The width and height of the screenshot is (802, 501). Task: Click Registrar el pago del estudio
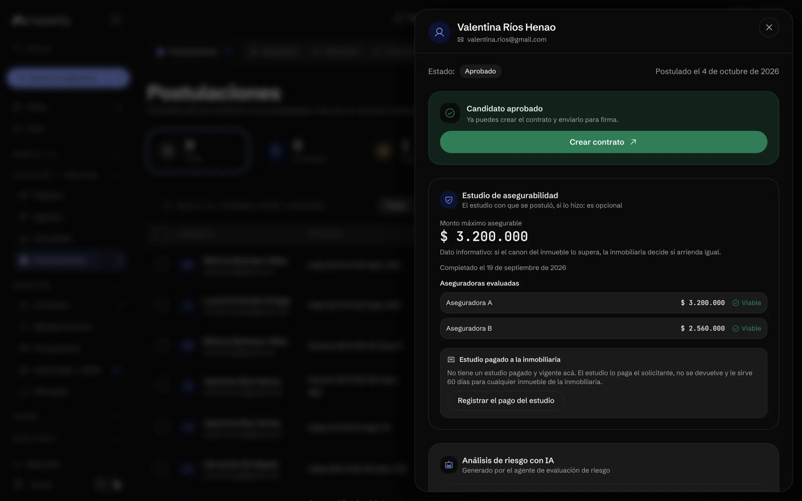click(506, 400)
